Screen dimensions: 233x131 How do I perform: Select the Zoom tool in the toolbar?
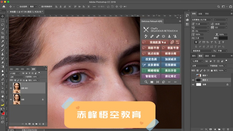click(x=3, y=100)
